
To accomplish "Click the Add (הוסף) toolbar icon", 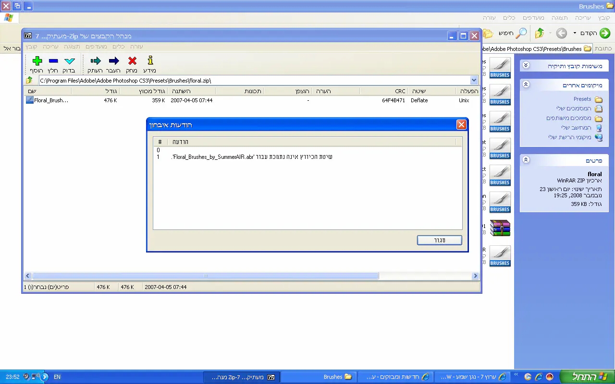I will point(37,61).
